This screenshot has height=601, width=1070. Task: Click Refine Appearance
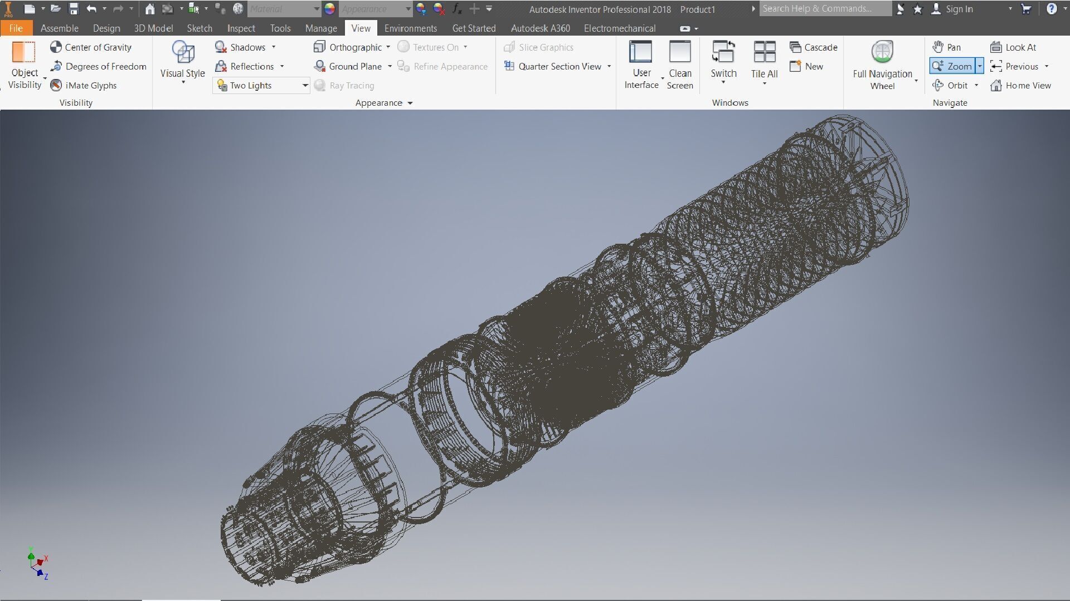442,66
